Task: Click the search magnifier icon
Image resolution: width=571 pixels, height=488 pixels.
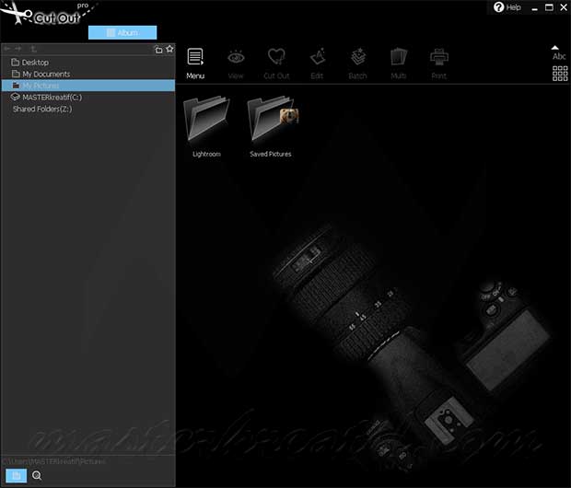Action: (x=38, y=476)
